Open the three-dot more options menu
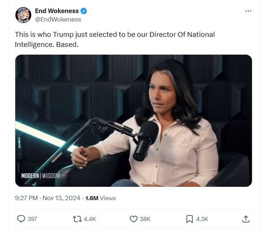Viewport: 265px width, 234px height. [248, 11]
